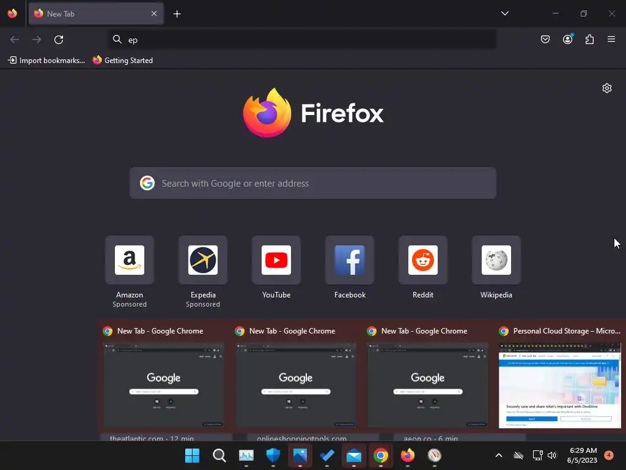The width and height of the screenshot is (626, 470).
Task: Select the New Tab browser tab
Action: pos(96,13)
